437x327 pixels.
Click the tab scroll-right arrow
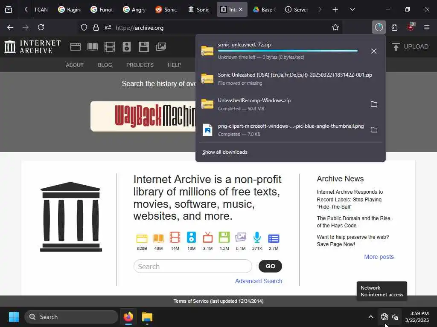coord(320,9)
